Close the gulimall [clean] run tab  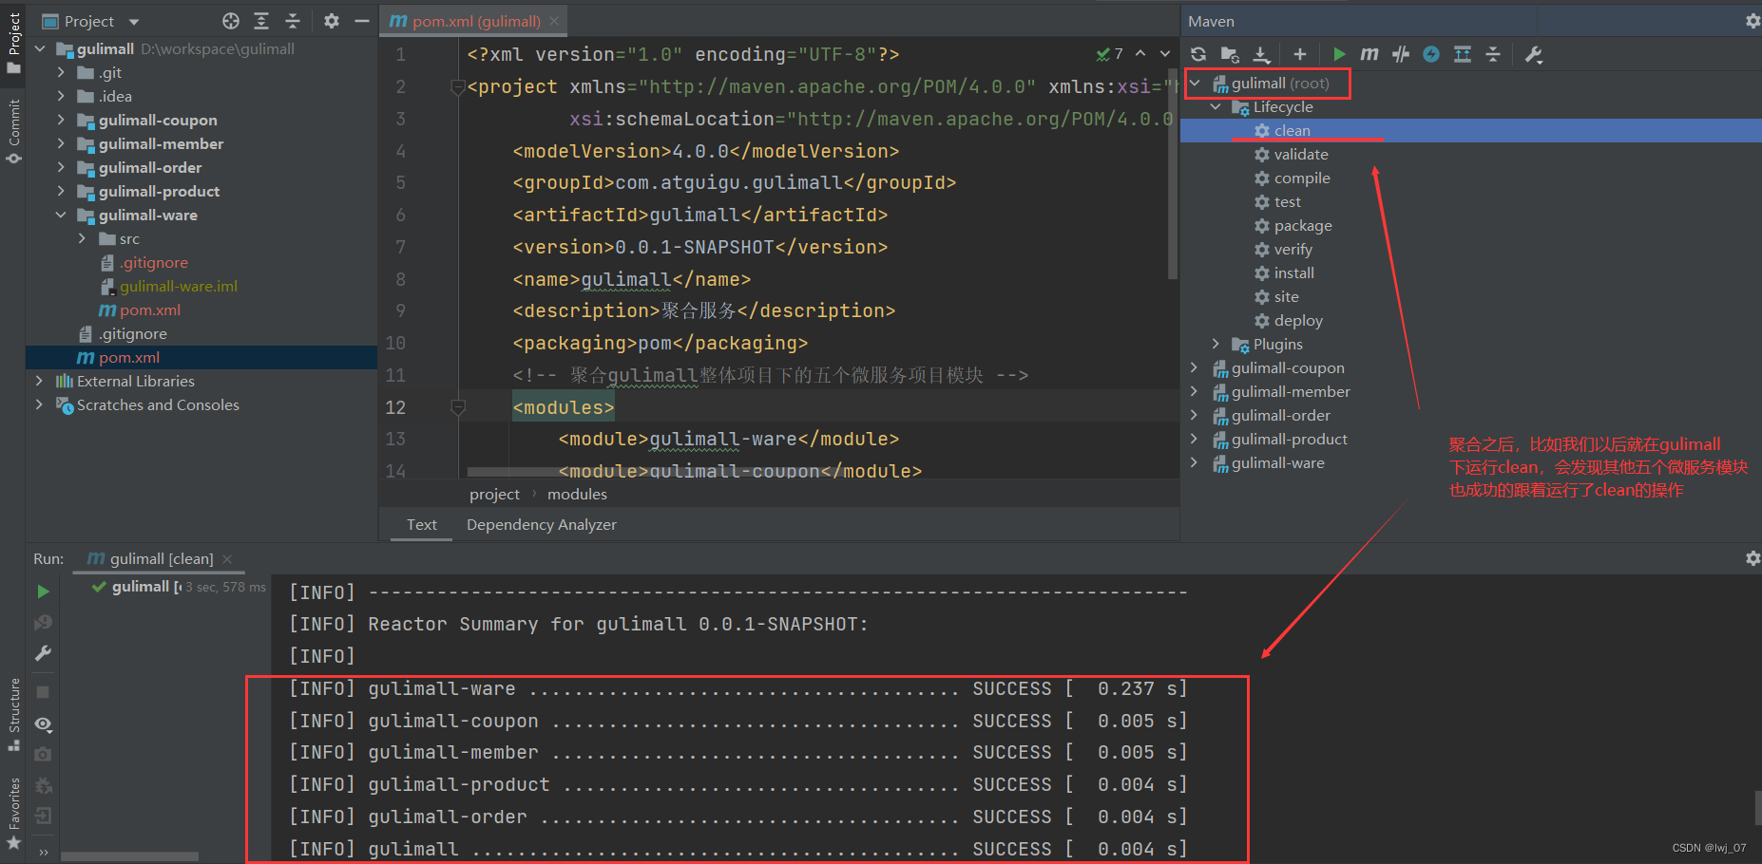[227, 558]
